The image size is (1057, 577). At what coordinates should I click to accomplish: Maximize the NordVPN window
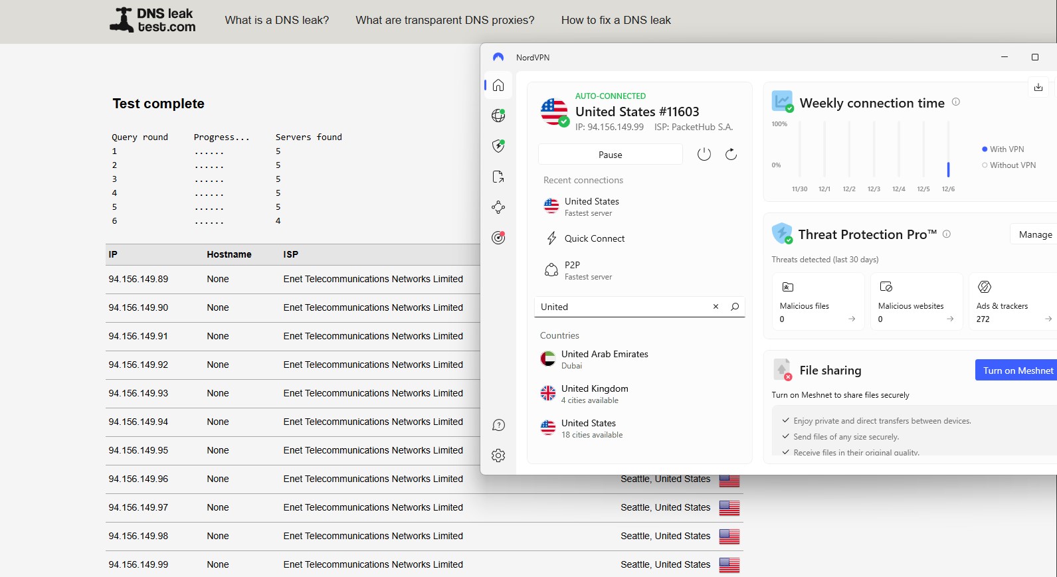tap(1034, 57)
